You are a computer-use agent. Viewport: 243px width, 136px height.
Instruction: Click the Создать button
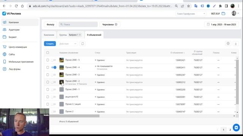(x=50, y=44)
